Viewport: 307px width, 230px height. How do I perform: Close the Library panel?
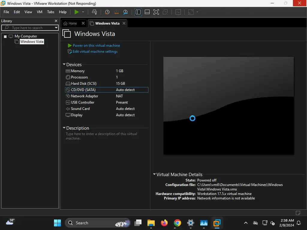(56, 21)
